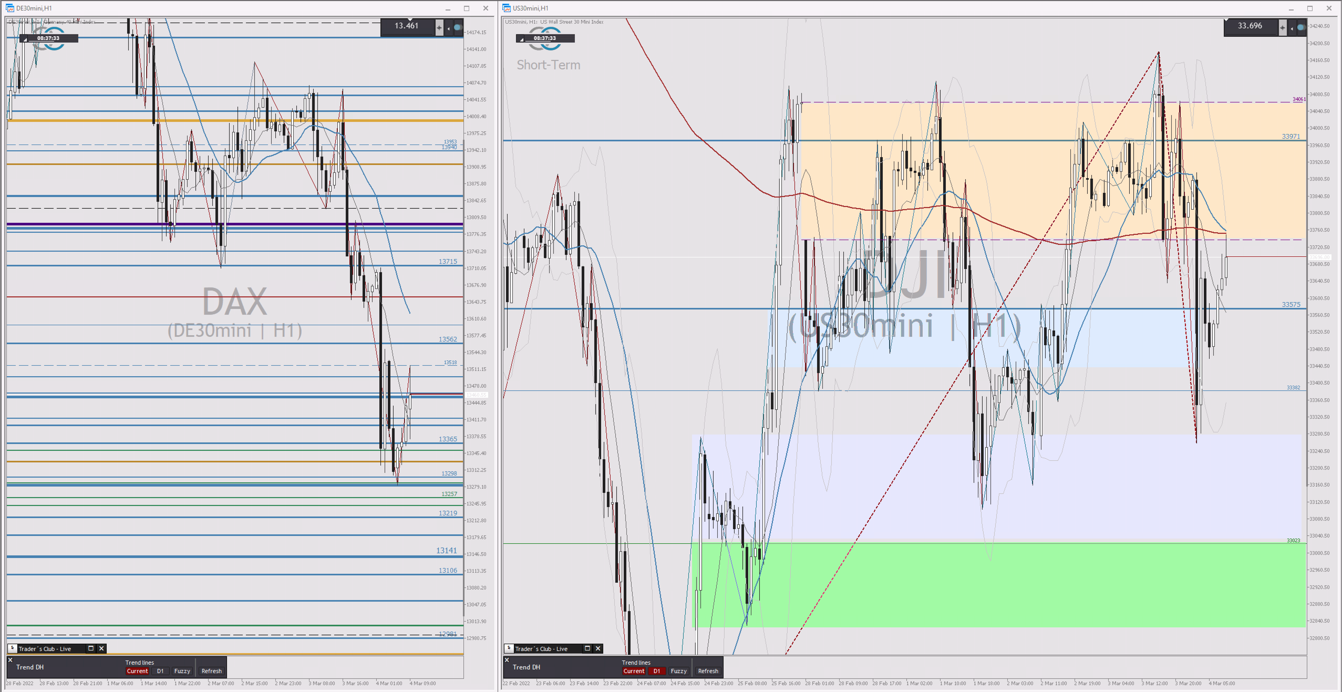Screen dimensions: 1342x692
Task: Toggle Current trend lines in the DE30mini chart
Action: pyautogui.click(x=137, y=671)
